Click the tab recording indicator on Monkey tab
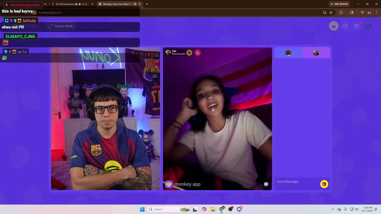The image size is (381, 214). coord(135,4)
